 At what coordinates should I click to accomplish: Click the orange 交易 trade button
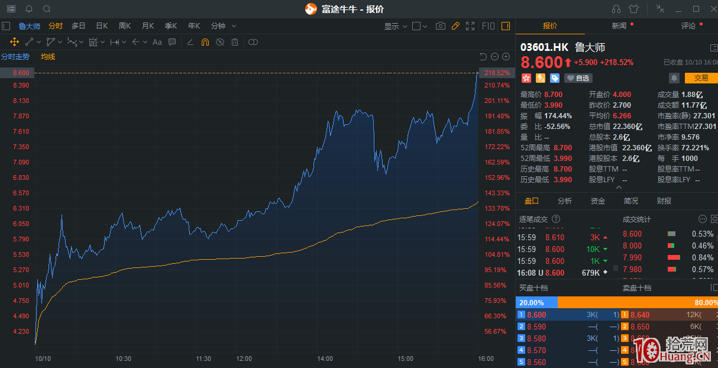coord(701,78)
